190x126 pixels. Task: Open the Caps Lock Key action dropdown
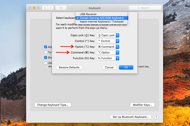click(108, 35)
